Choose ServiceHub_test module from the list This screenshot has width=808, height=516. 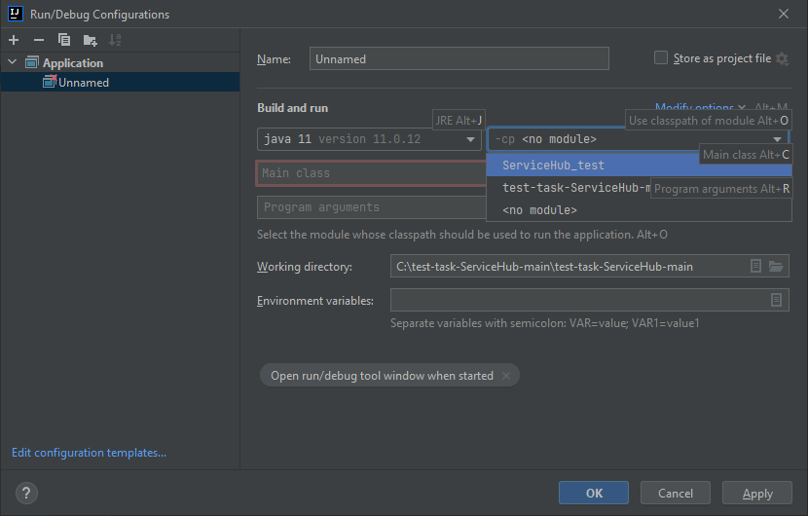coord(639,166)
